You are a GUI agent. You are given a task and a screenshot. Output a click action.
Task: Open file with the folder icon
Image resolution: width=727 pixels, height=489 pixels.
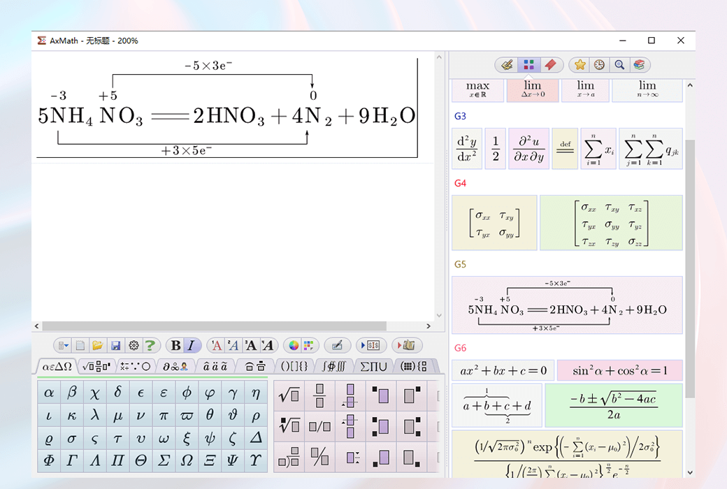tap(98, 345)
